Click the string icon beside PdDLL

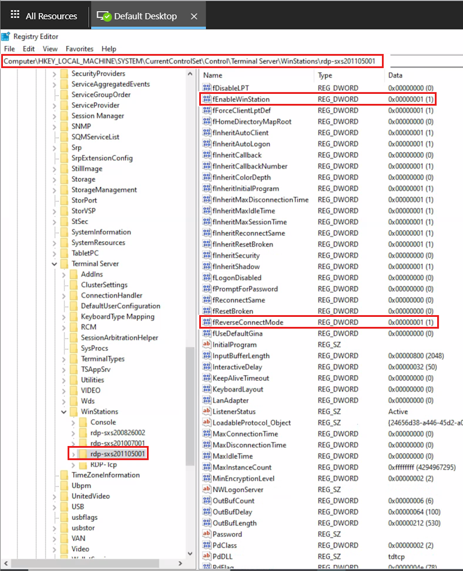click(207, 556)
